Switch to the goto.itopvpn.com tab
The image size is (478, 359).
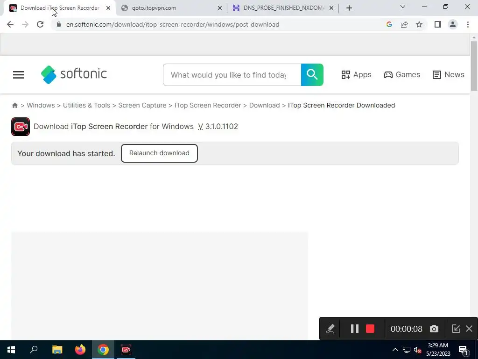171,8
